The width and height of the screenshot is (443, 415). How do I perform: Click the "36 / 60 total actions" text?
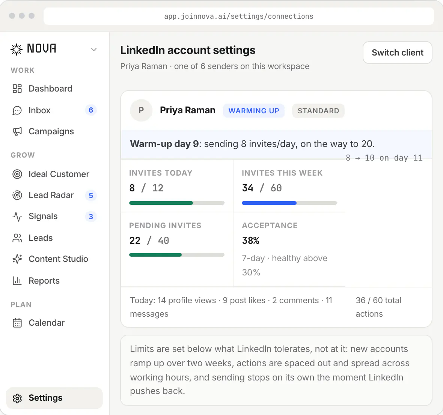pyautogui.click(x=378, y=307)
